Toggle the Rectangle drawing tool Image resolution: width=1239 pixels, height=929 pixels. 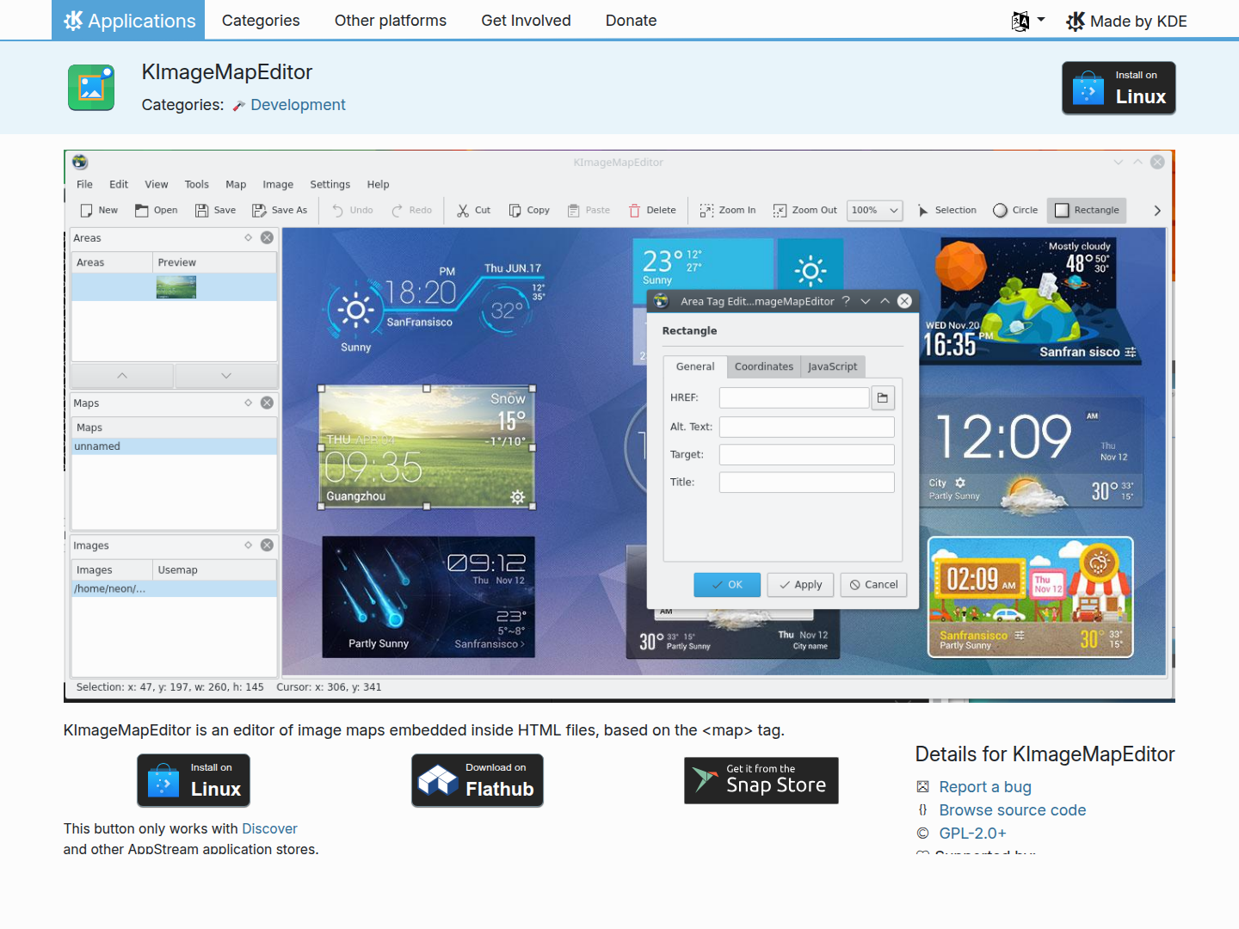pyautogui.click(x=1088, y=210)
